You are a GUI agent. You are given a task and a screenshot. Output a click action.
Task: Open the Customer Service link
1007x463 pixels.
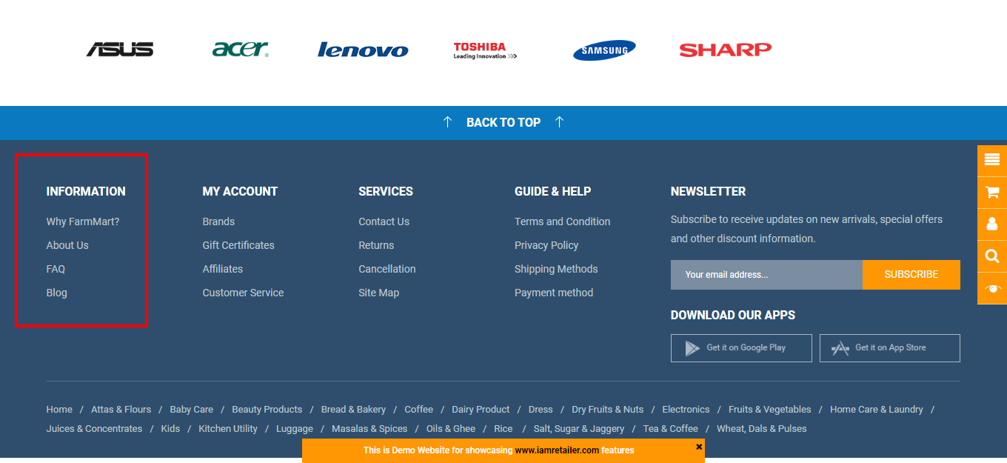(243, 293)
